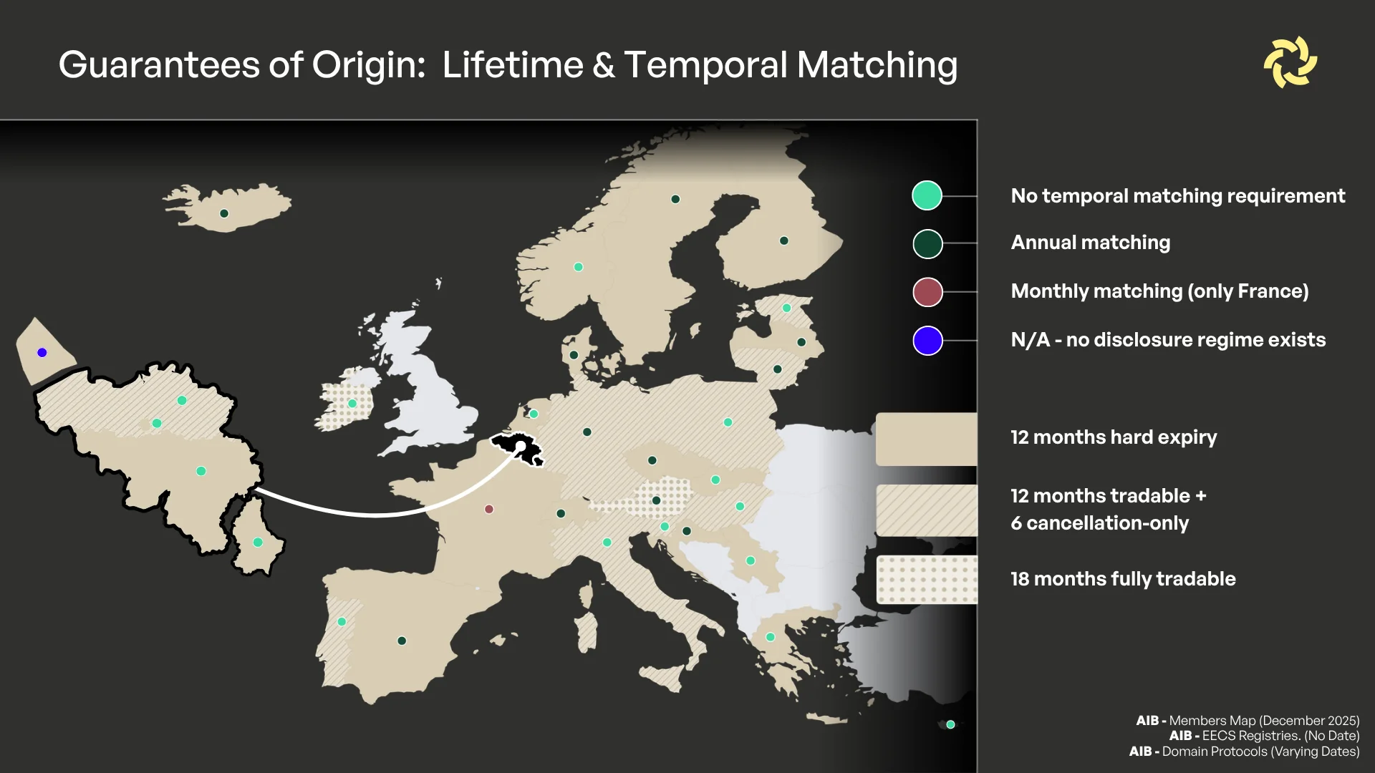
Task: Click the dotted '18 months fully tradable' swatch
Action: tap(927, 580)
